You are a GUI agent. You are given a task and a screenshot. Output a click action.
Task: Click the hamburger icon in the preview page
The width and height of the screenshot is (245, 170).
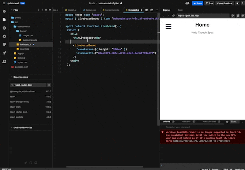pos(168,27)
